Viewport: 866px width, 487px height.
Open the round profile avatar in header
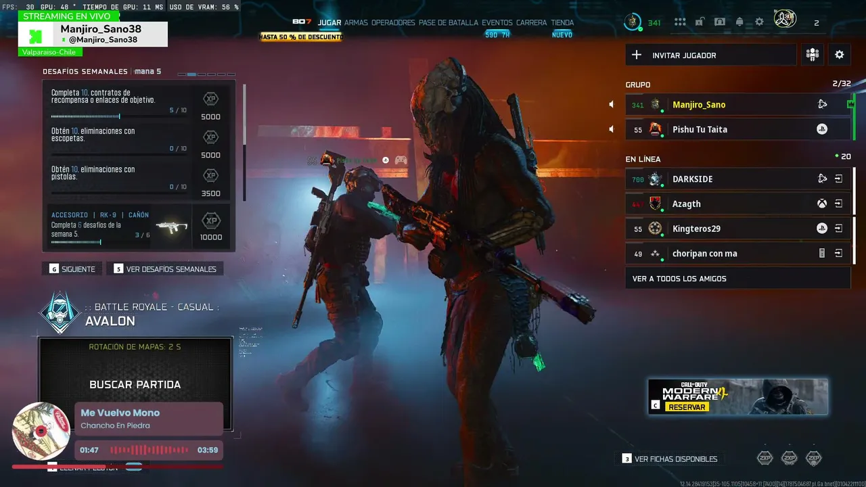click(x=785, y=19)
